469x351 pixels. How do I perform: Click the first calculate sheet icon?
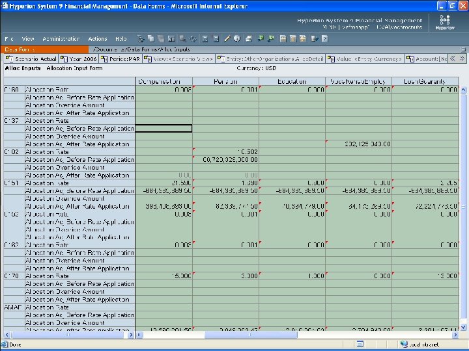205,38
